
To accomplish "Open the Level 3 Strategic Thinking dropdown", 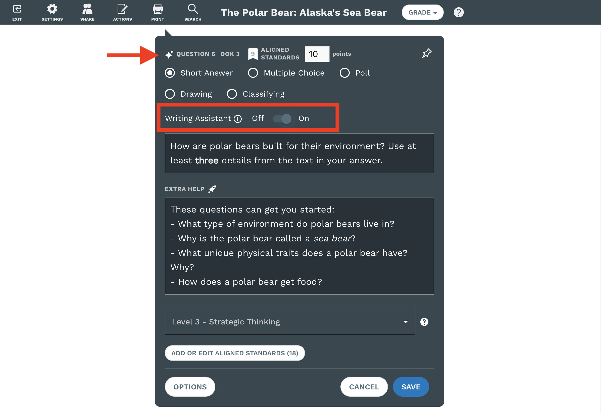I will click(290, 322).
